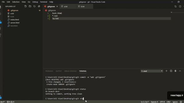Viewport: 184px width, 103px height.
Task: Open the Help menu
Action: coord(51,2)
